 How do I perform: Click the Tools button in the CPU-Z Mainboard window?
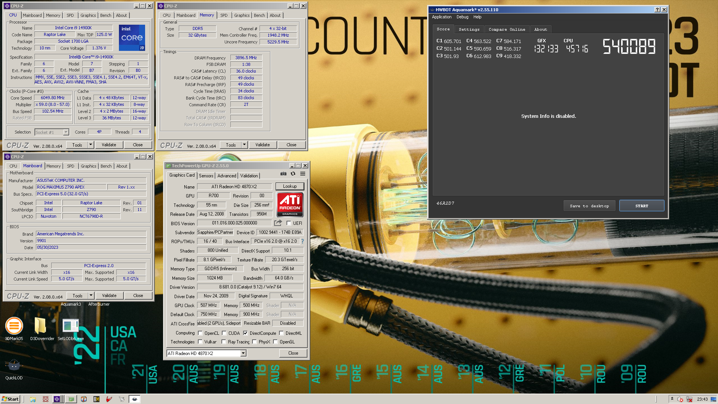tap(77, 296)
